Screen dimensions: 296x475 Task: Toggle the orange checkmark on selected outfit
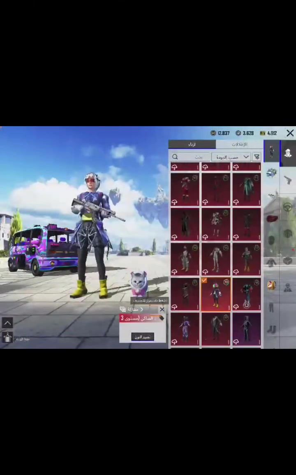[204, 281]
